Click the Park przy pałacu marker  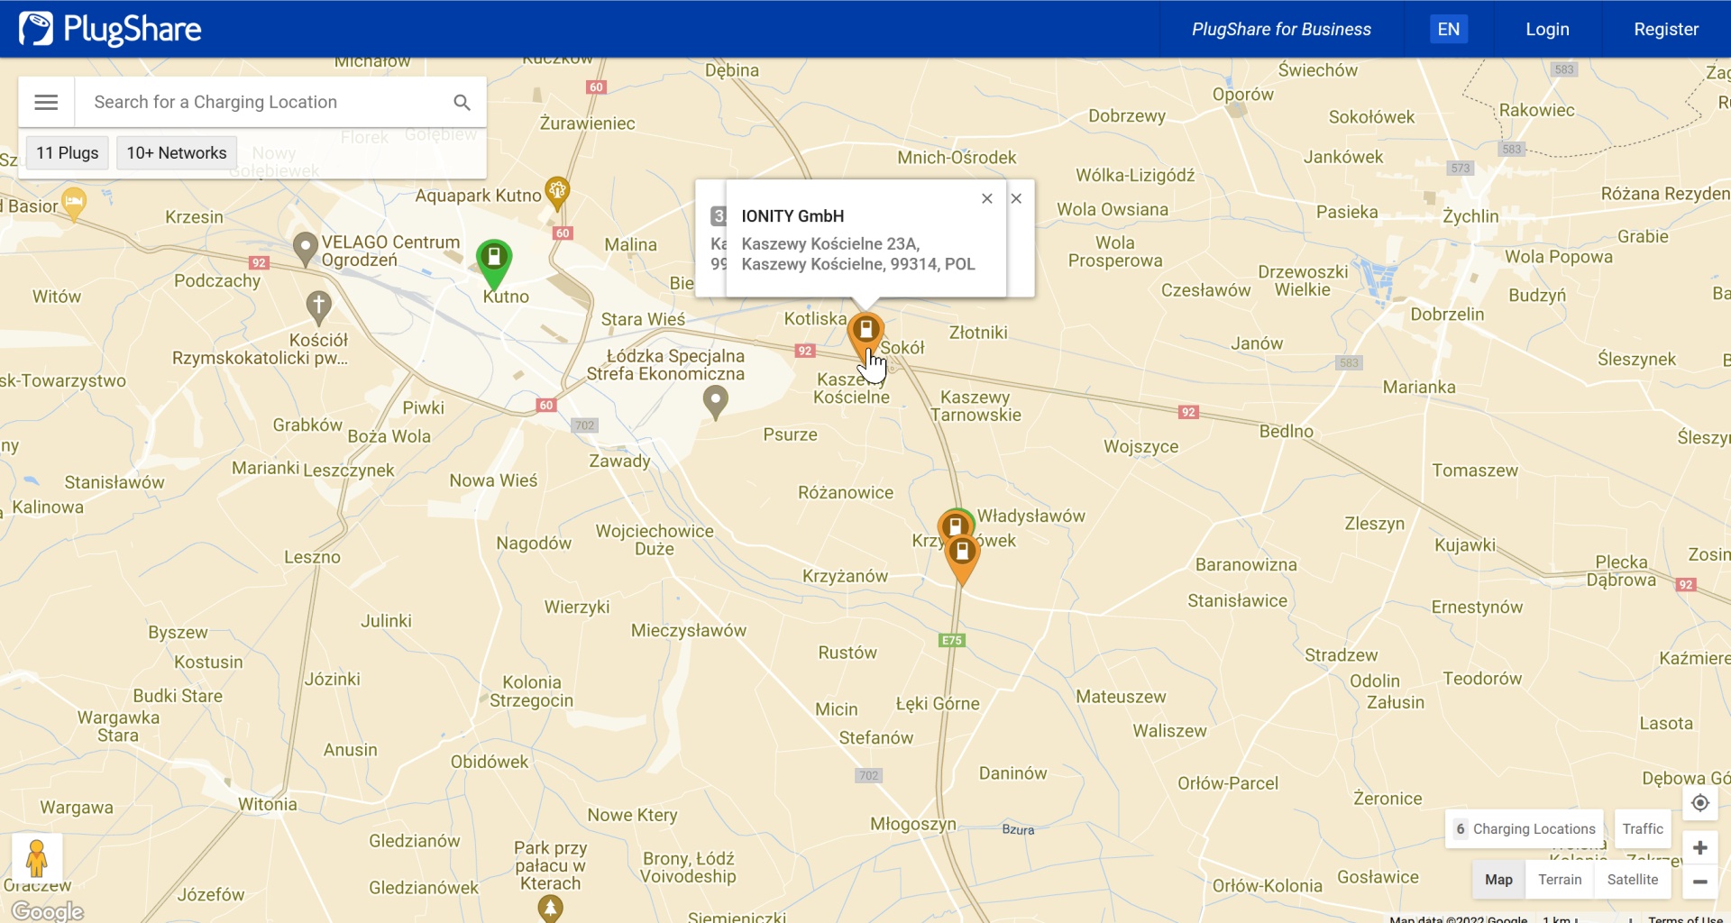(x=550, y=908)
